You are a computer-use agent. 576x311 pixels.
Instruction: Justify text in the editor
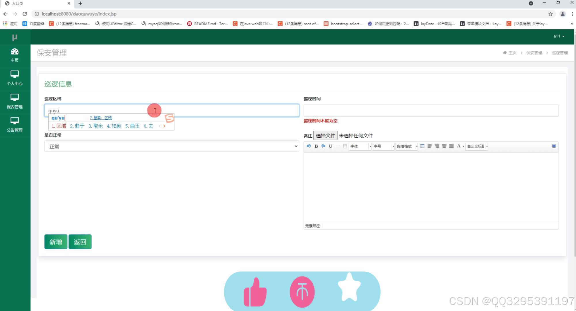tap(452, 146)
